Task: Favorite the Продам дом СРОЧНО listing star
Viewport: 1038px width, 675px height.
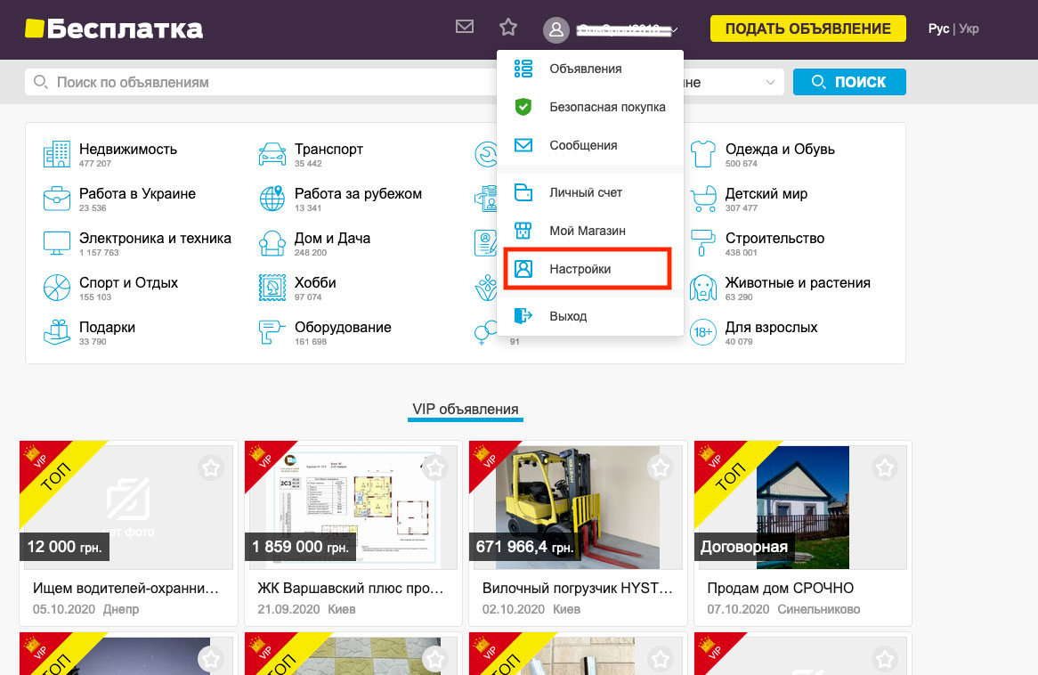Action: click(885, 468)
